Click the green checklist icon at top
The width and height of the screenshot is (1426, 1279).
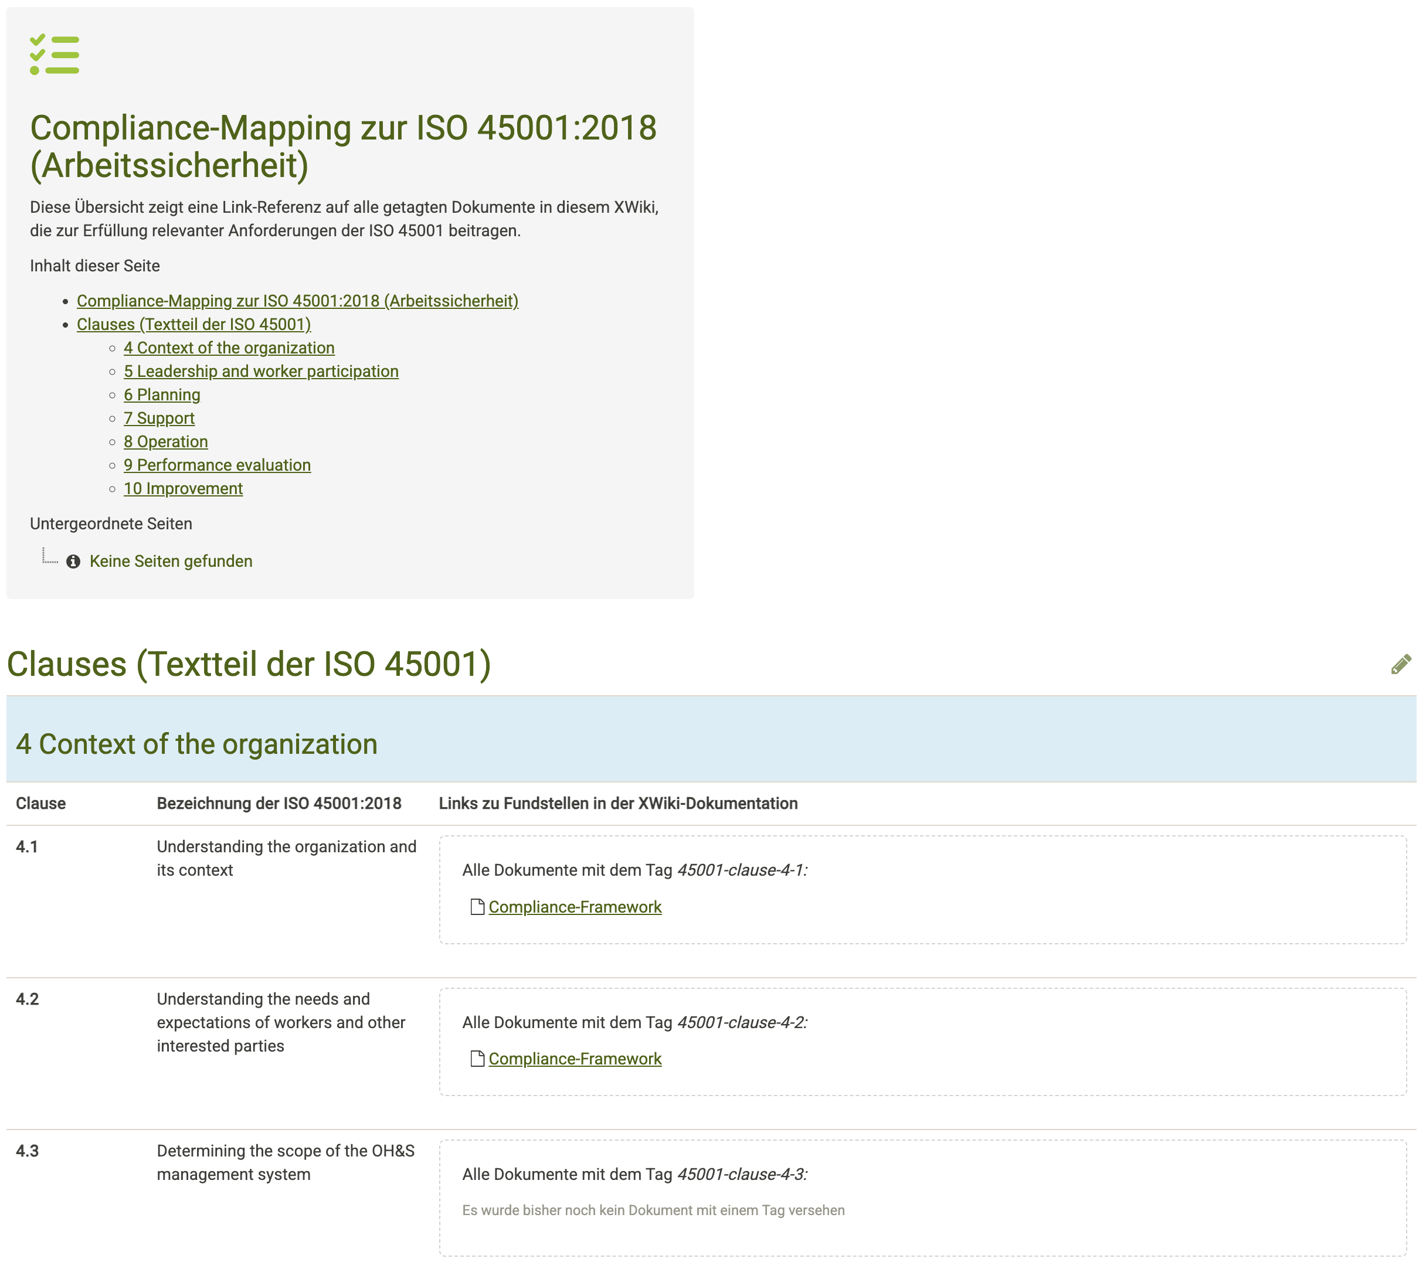pos(54,55)
